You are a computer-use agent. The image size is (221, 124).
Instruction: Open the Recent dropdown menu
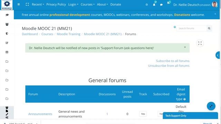[x=38, y=4]
